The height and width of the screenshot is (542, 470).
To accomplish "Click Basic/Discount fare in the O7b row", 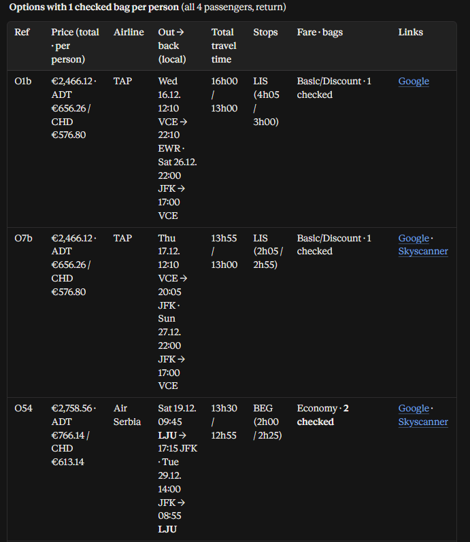I will pos(334,245).
